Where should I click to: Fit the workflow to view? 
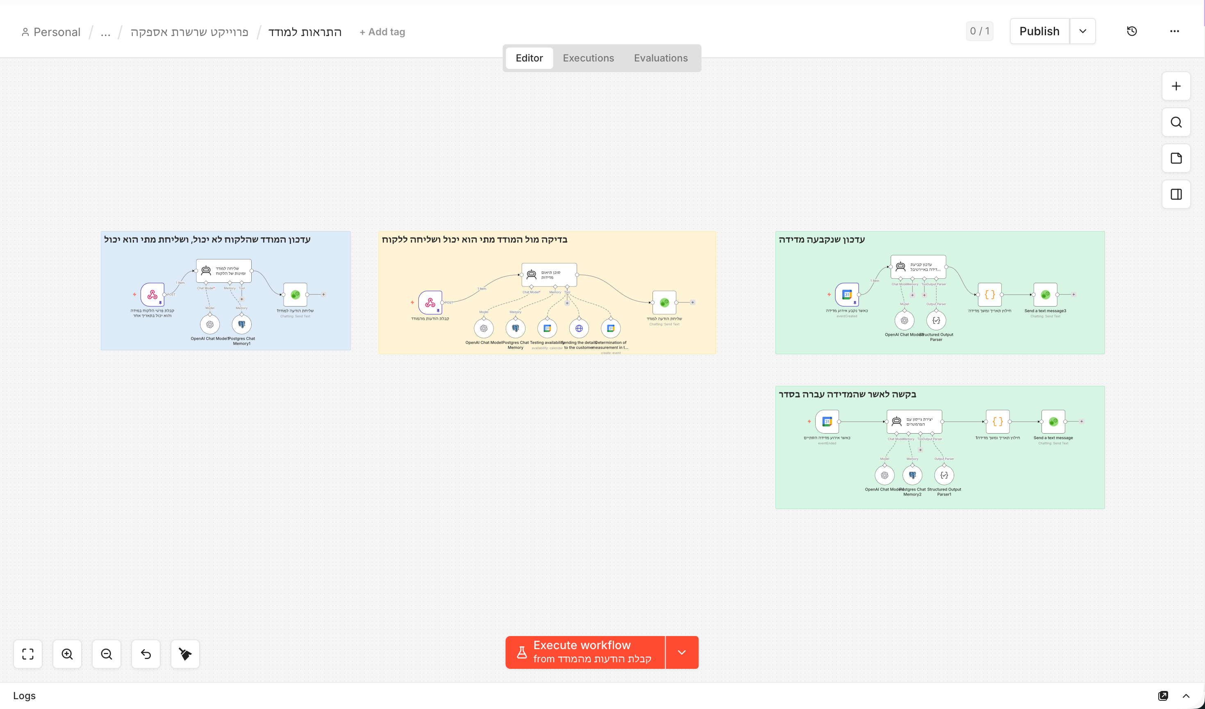point(28,654)
